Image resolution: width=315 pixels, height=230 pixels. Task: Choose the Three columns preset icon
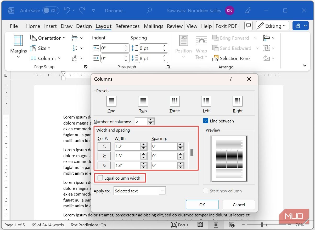(175, 101)
